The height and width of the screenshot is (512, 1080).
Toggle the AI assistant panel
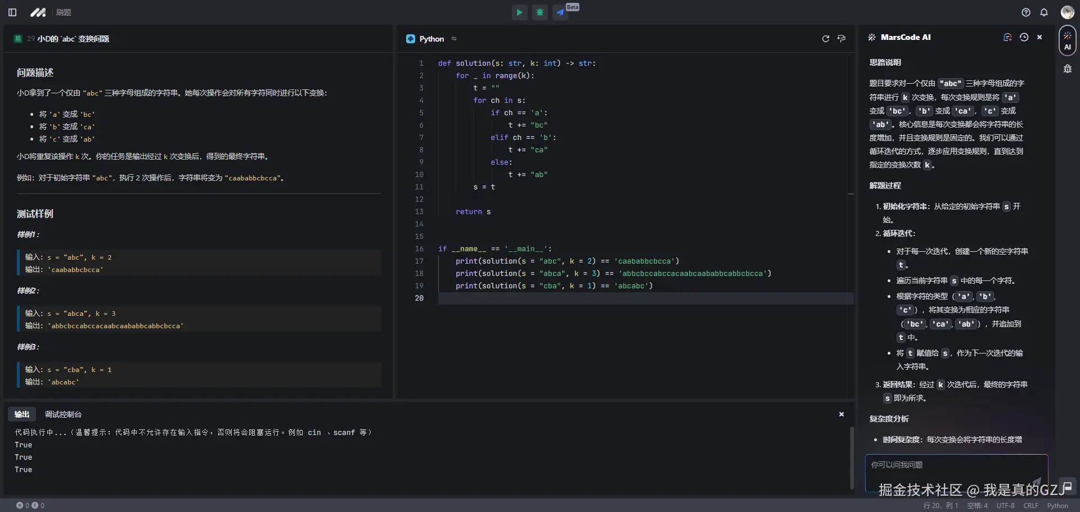point(1067,40)
